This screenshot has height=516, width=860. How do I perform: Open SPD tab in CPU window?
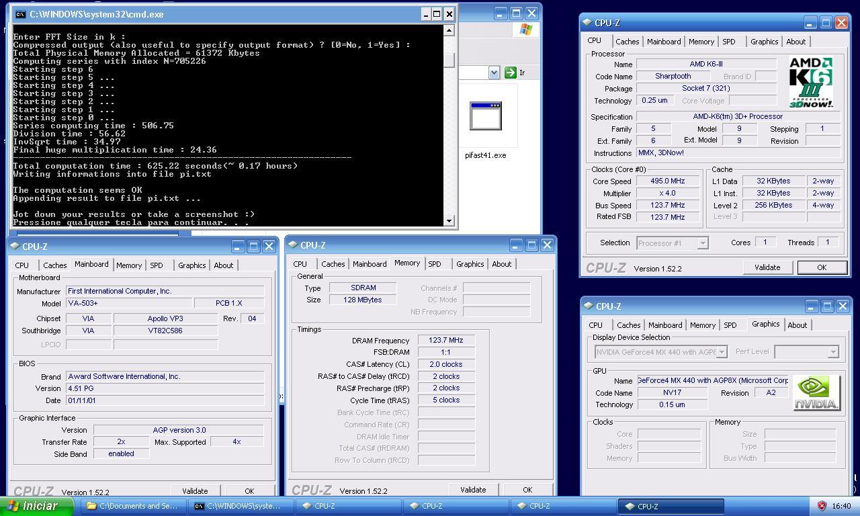tap(729, 42)
